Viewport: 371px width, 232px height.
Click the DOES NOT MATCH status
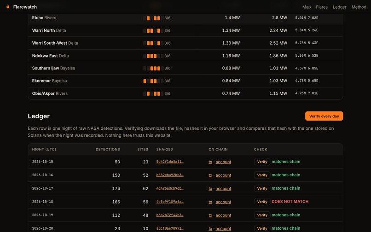pyautogui.click(x=290, y=202)
